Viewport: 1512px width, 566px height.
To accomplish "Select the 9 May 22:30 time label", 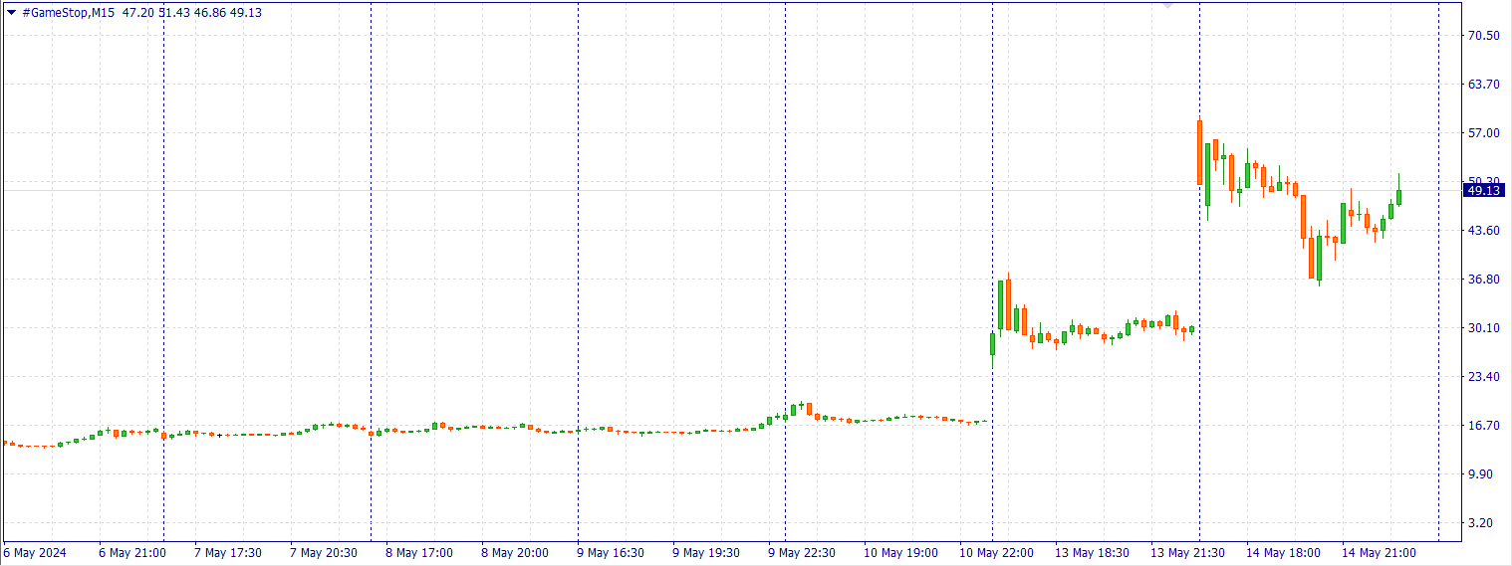I will pos(802,553).
